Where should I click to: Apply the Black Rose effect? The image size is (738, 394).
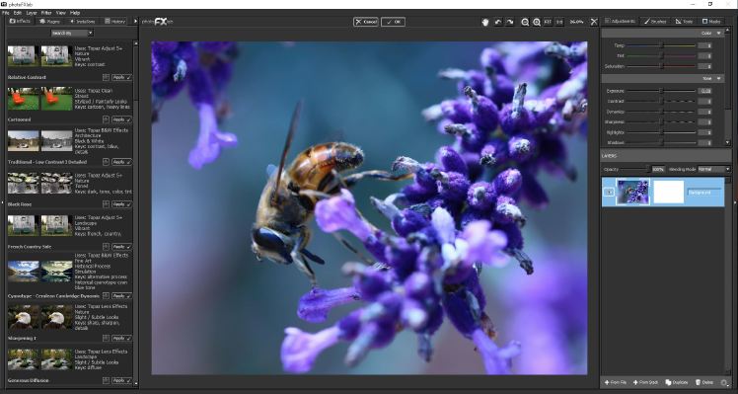[122, 204]
